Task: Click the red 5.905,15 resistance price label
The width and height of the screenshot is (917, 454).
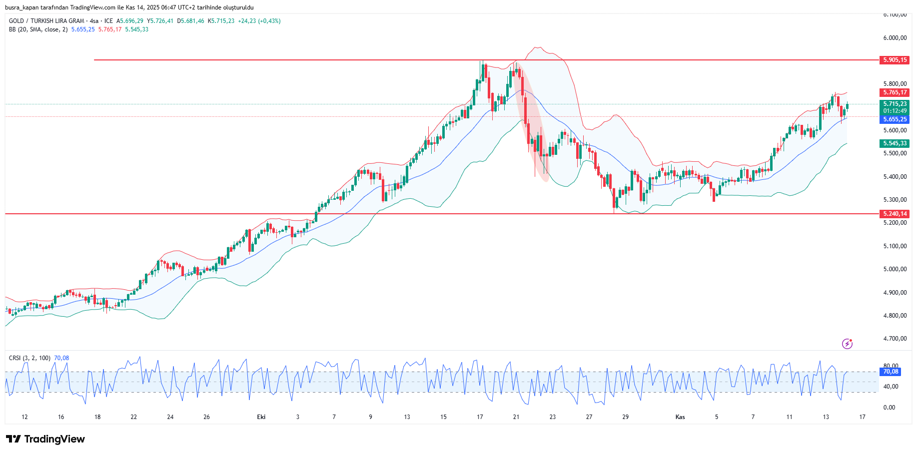Action: pos(894,60)
